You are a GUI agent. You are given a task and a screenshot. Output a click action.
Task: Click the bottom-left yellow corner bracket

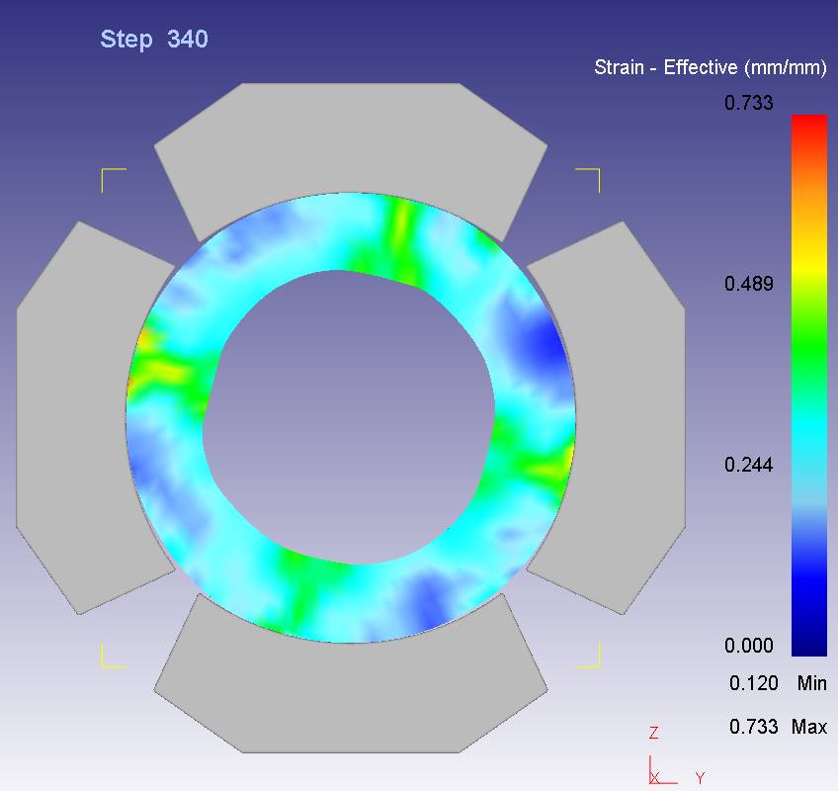[112, 657]
